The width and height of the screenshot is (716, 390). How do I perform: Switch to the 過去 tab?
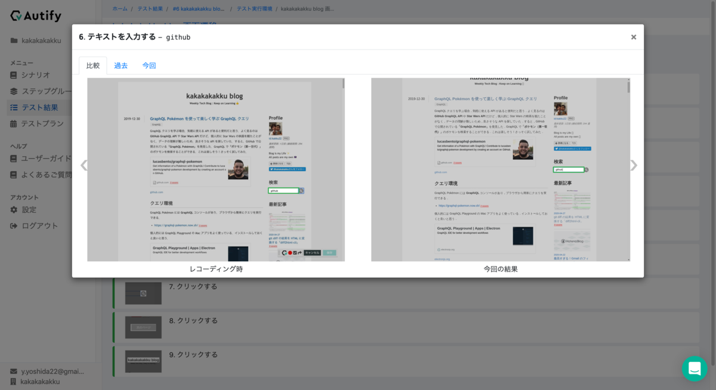pyautogui.click(x=121, y=66)
